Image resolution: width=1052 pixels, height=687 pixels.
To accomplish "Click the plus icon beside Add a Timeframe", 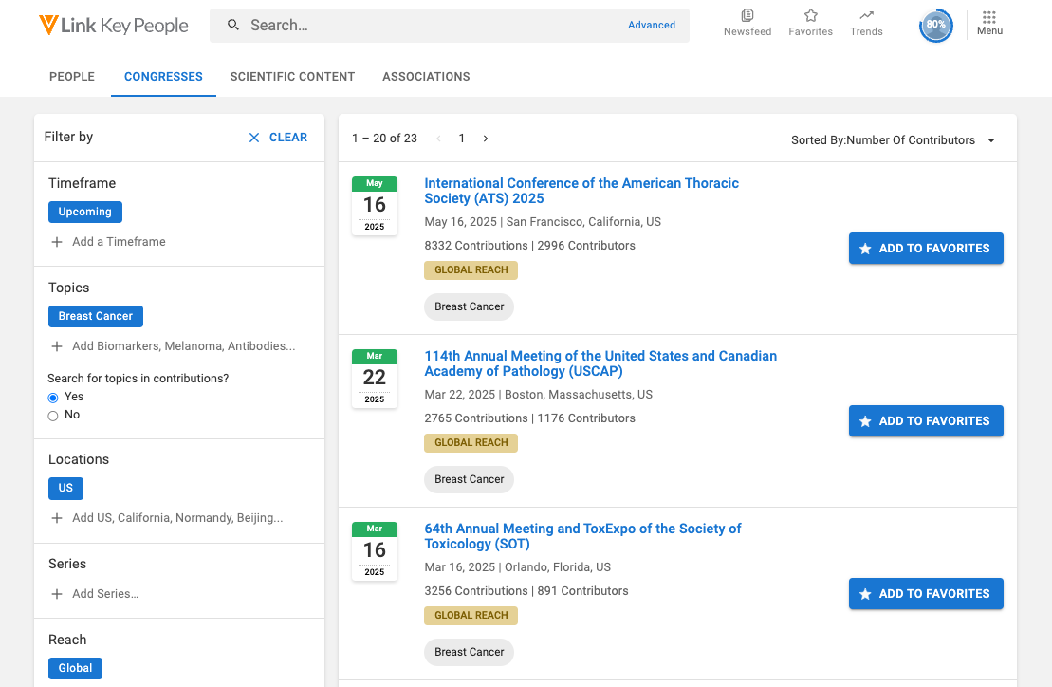I will pyautogui.click(x=57, y=242).
